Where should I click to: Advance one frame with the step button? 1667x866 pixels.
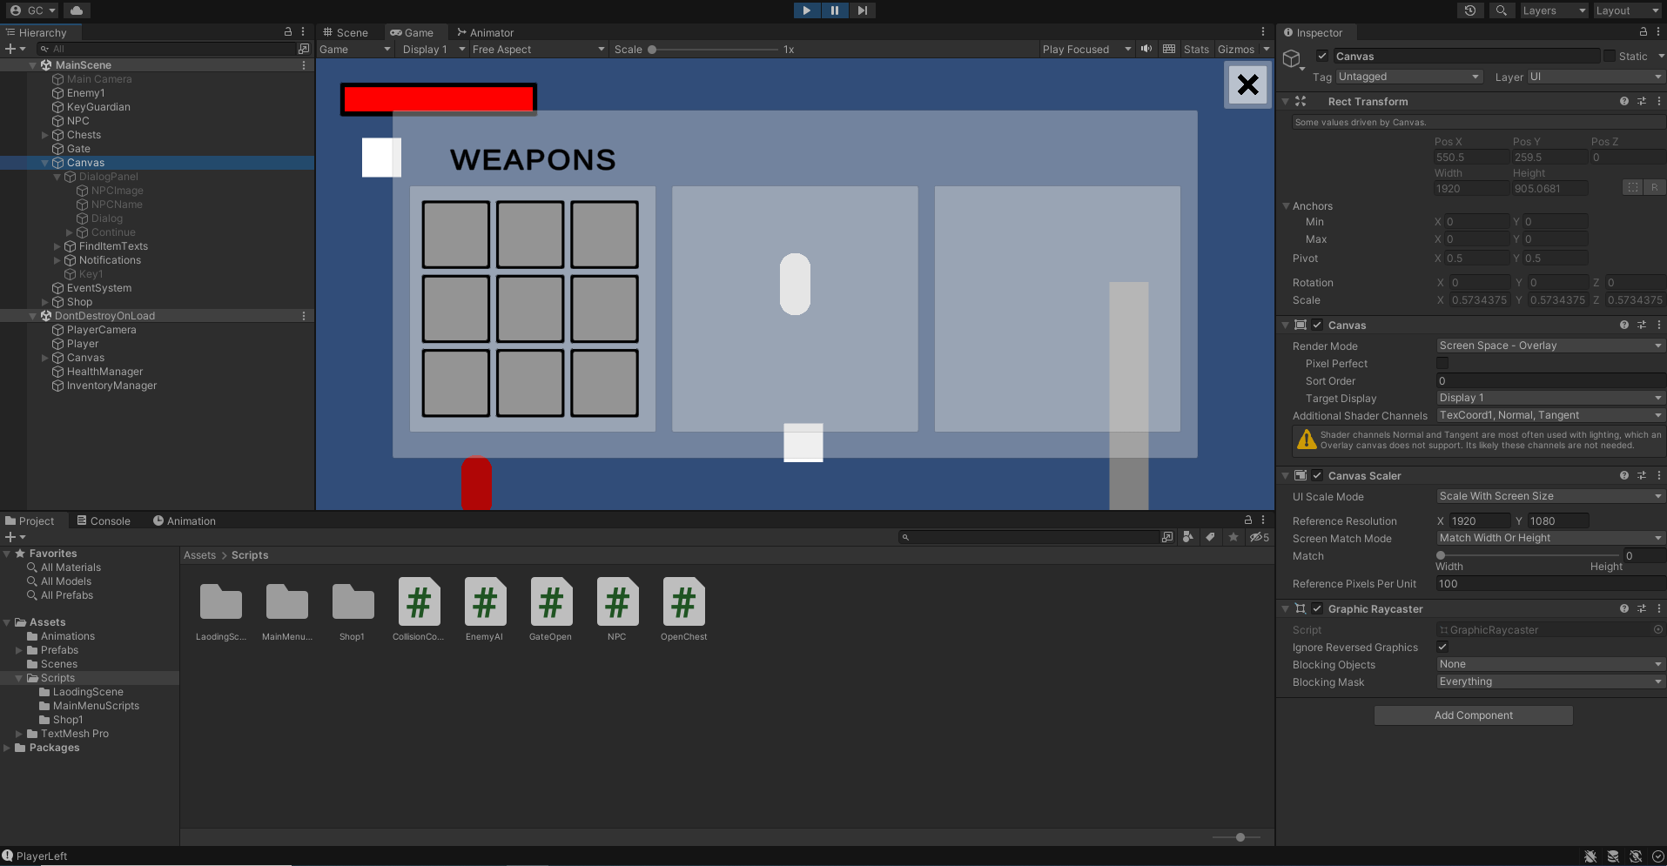[x=862, y=10]
